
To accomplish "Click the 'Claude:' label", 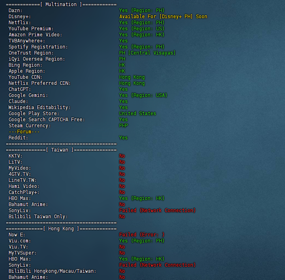I will pyautogui.click(x=18, y=101).
